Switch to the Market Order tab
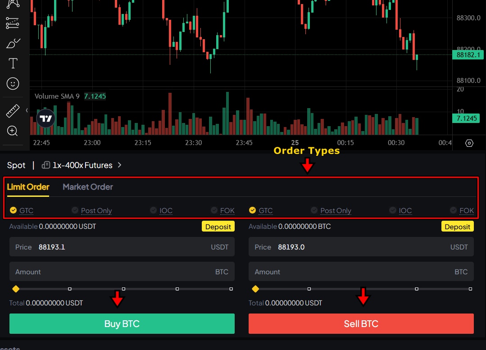 (x=87, y=187)
